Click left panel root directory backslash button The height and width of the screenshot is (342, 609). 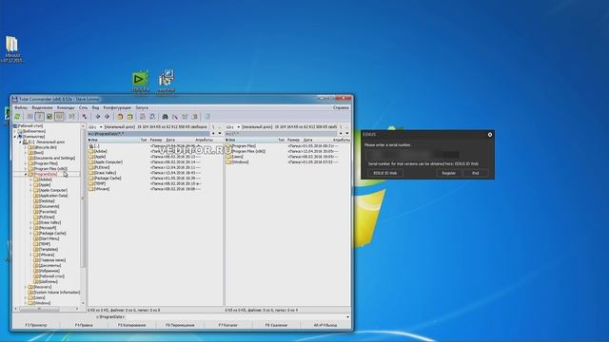coord(213,126)
